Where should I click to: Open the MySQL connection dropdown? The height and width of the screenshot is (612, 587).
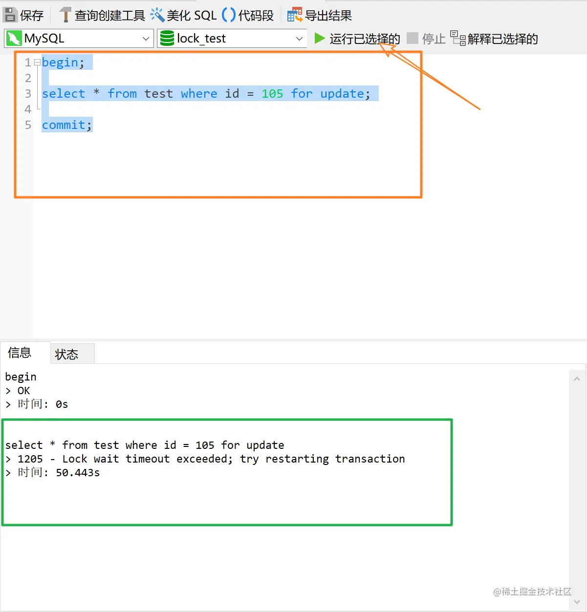click(79, 39)
